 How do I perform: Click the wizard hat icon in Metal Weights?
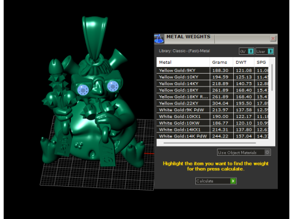(x=159, y=39)
